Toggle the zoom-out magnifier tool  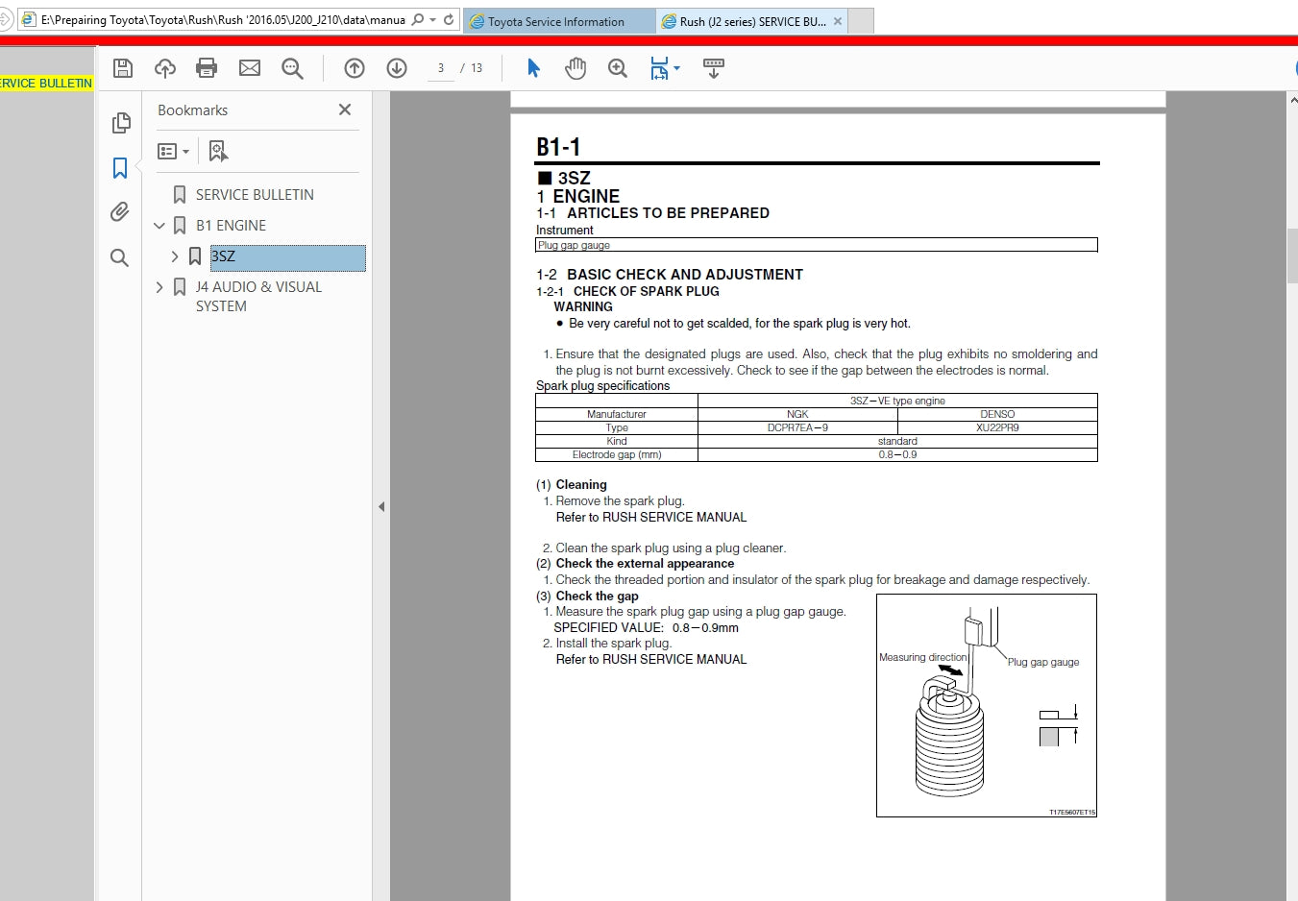point(293,67)
